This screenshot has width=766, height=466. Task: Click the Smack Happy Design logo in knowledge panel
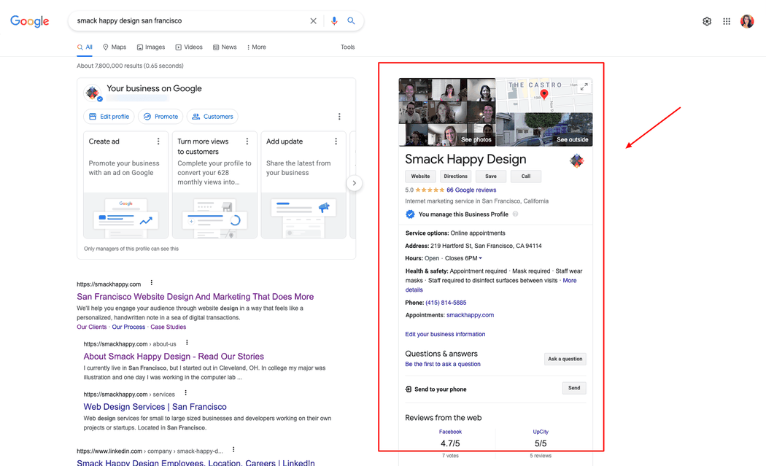[577, 160]
